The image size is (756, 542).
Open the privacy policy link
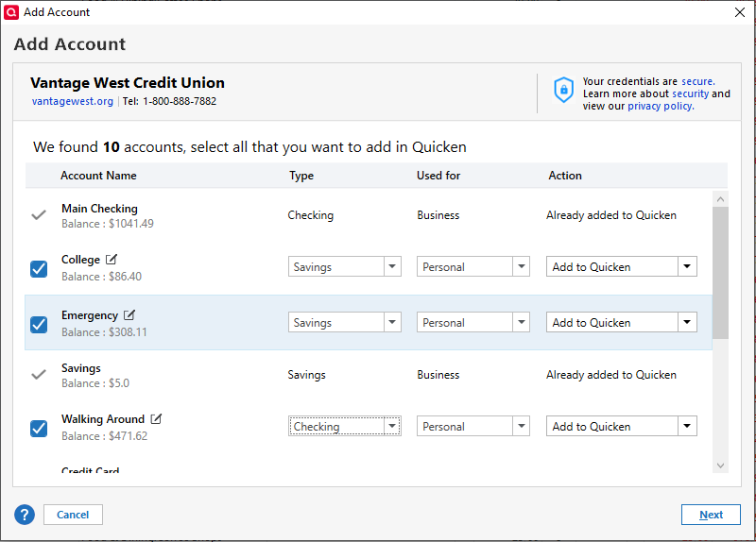660,106
